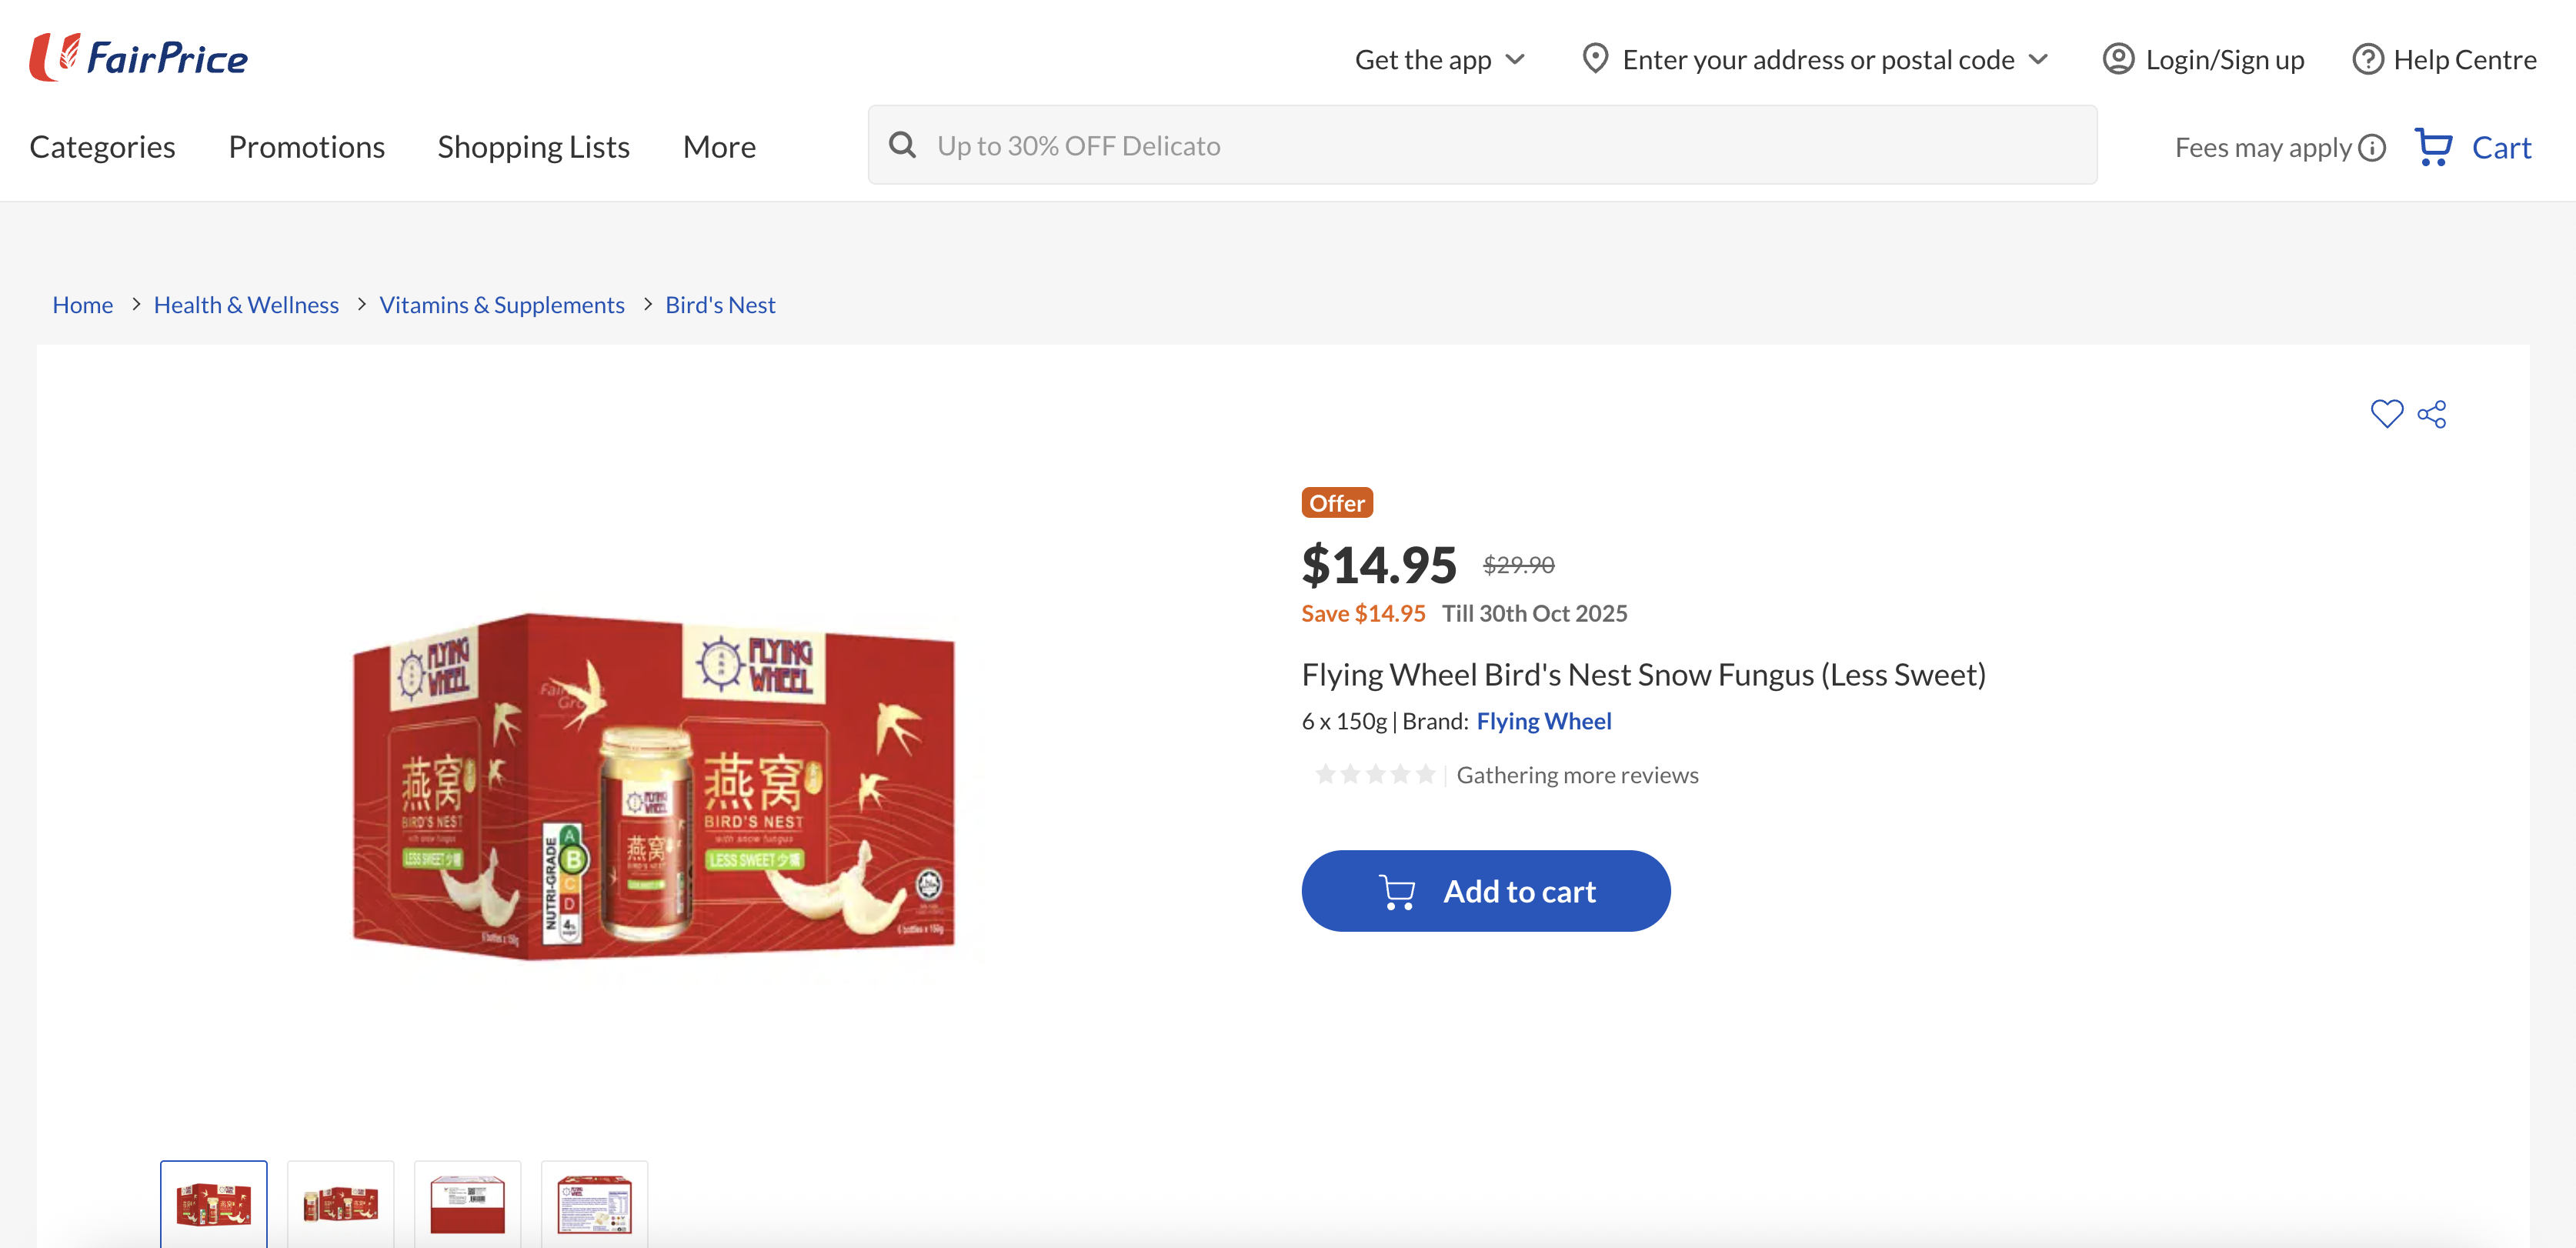
Task: Open Shopping Lists
Action: pyautogui.click(x=533, y=147)
